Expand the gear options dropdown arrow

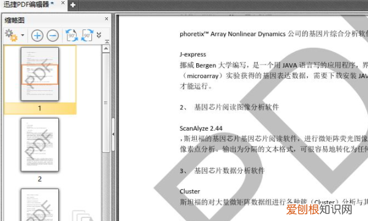(23, 36)
